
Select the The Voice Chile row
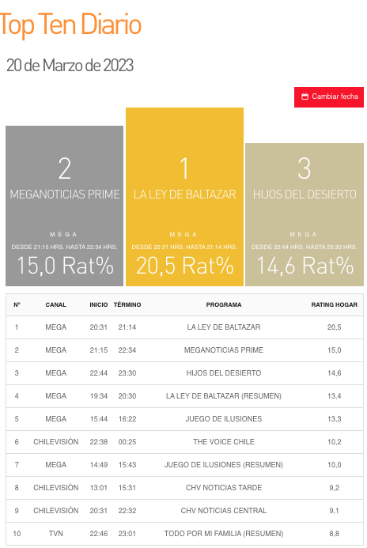184,442
